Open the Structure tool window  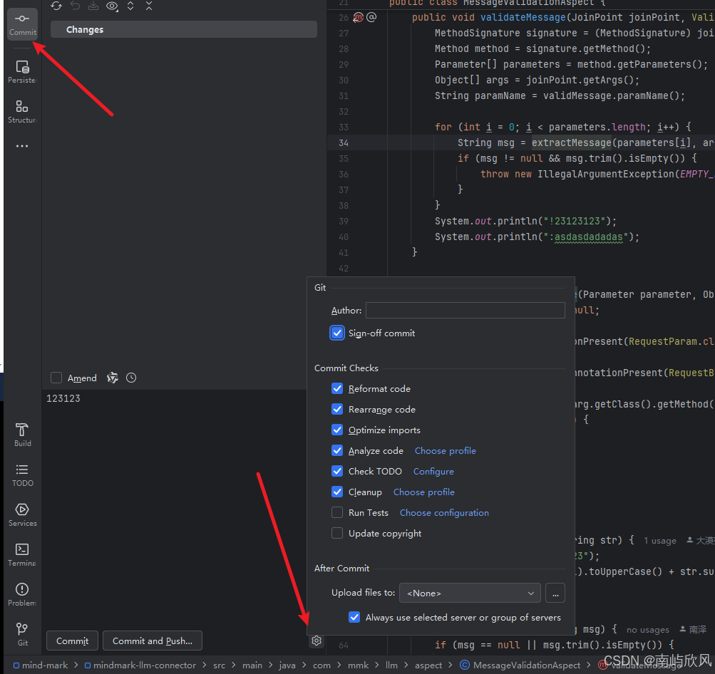(x=22, y=112)
